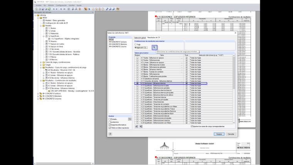Click the table's vertical scrollbar down arrow

(234, 123)
